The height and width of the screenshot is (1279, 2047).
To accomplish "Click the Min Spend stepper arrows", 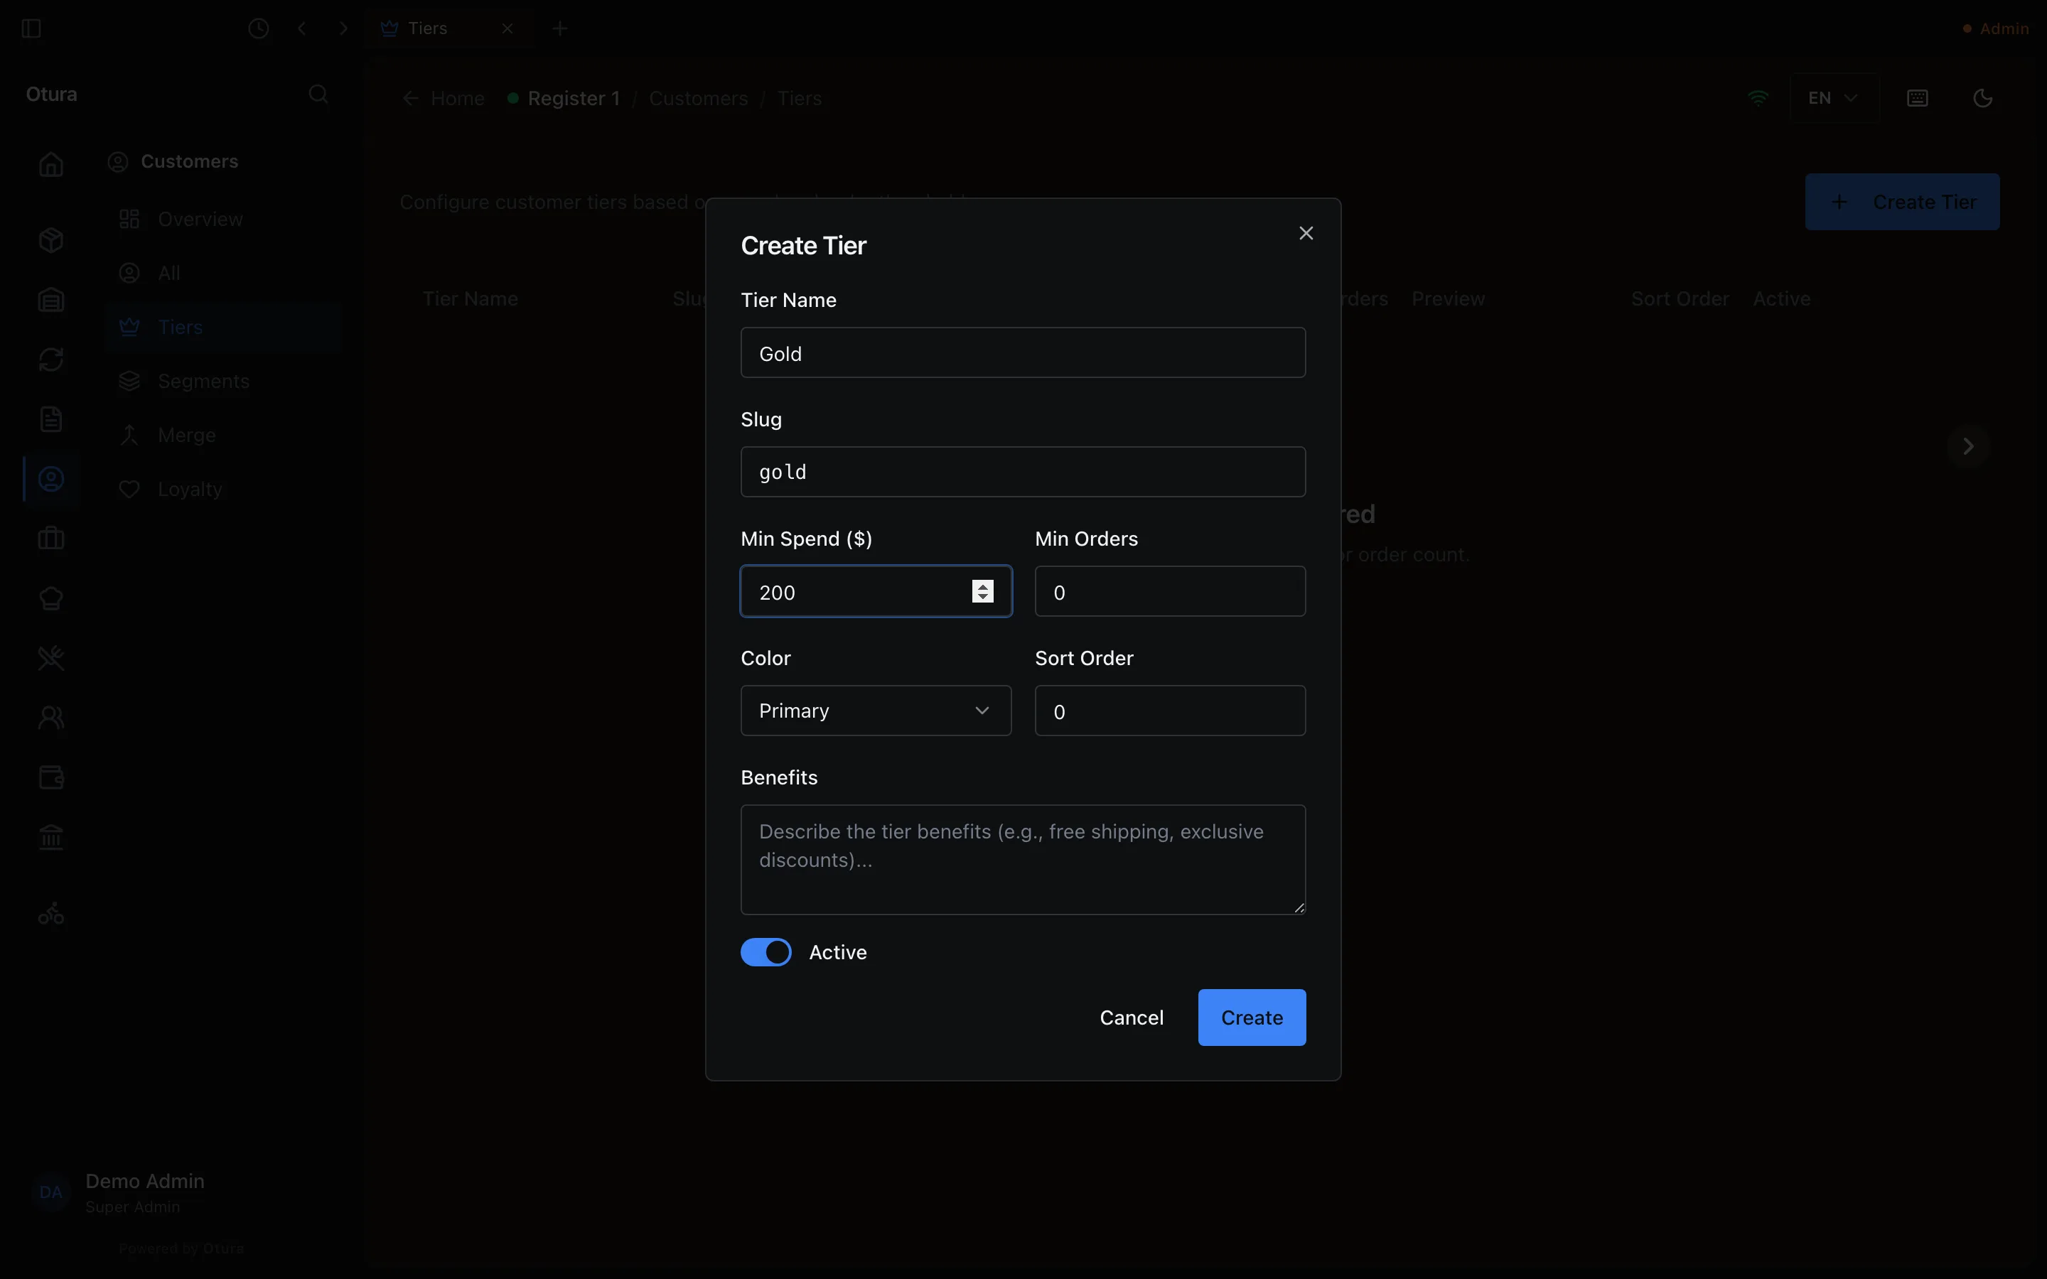I will pos(983,591).
